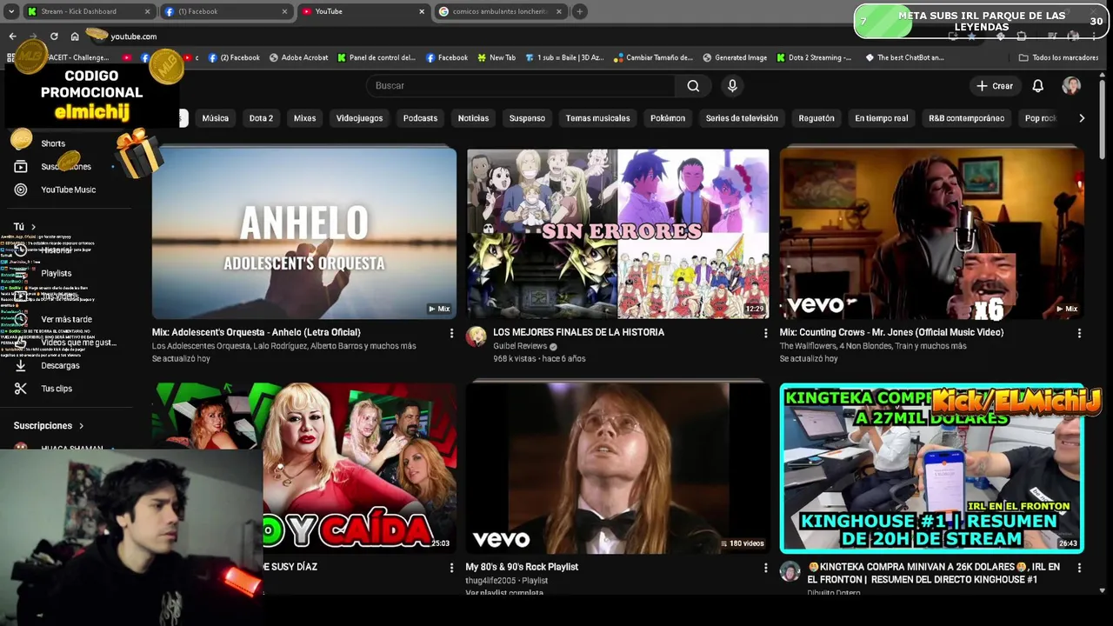This screenshot has width=1113, height=626.
Task: Open Ver más tarde in sidebar
Action: click(x=68, y=319)
